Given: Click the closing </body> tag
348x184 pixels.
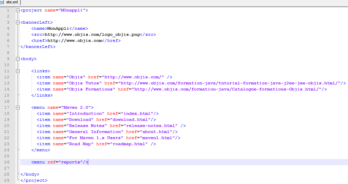Looking at the screenshot, I should [x=30, y=174].
